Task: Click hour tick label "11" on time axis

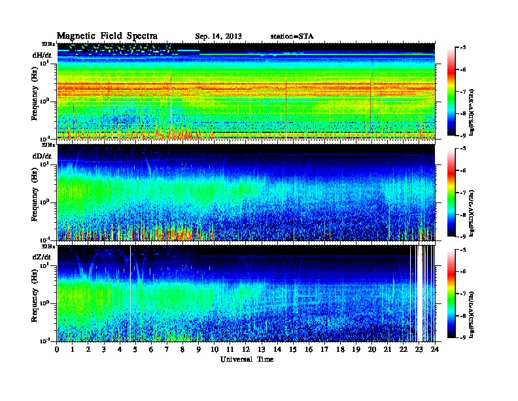Action: pyautogui.click(x=230, y=349)
